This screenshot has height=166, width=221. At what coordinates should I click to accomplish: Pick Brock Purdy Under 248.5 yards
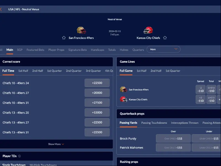[x=206, y=138]
